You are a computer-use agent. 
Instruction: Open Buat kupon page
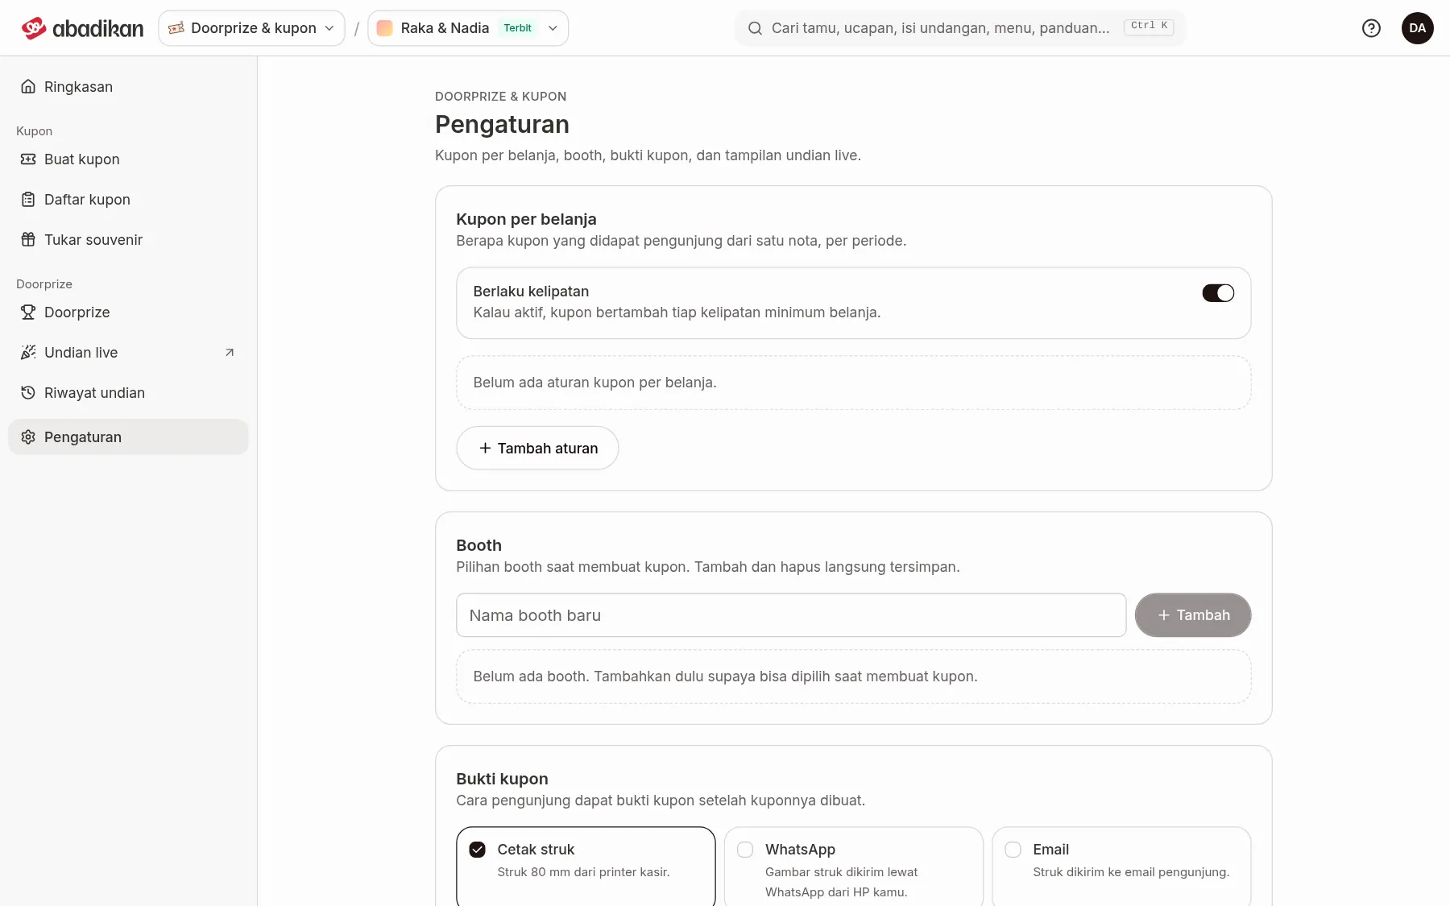[128, 159]
